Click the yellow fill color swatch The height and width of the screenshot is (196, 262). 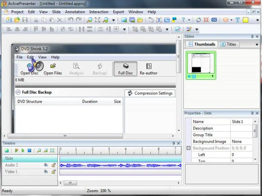[245, 20]
